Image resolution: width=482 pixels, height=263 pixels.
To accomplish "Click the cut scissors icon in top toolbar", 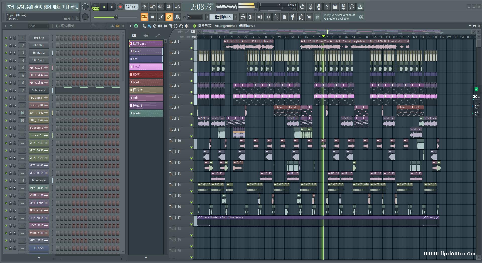I will pos(310,7).
